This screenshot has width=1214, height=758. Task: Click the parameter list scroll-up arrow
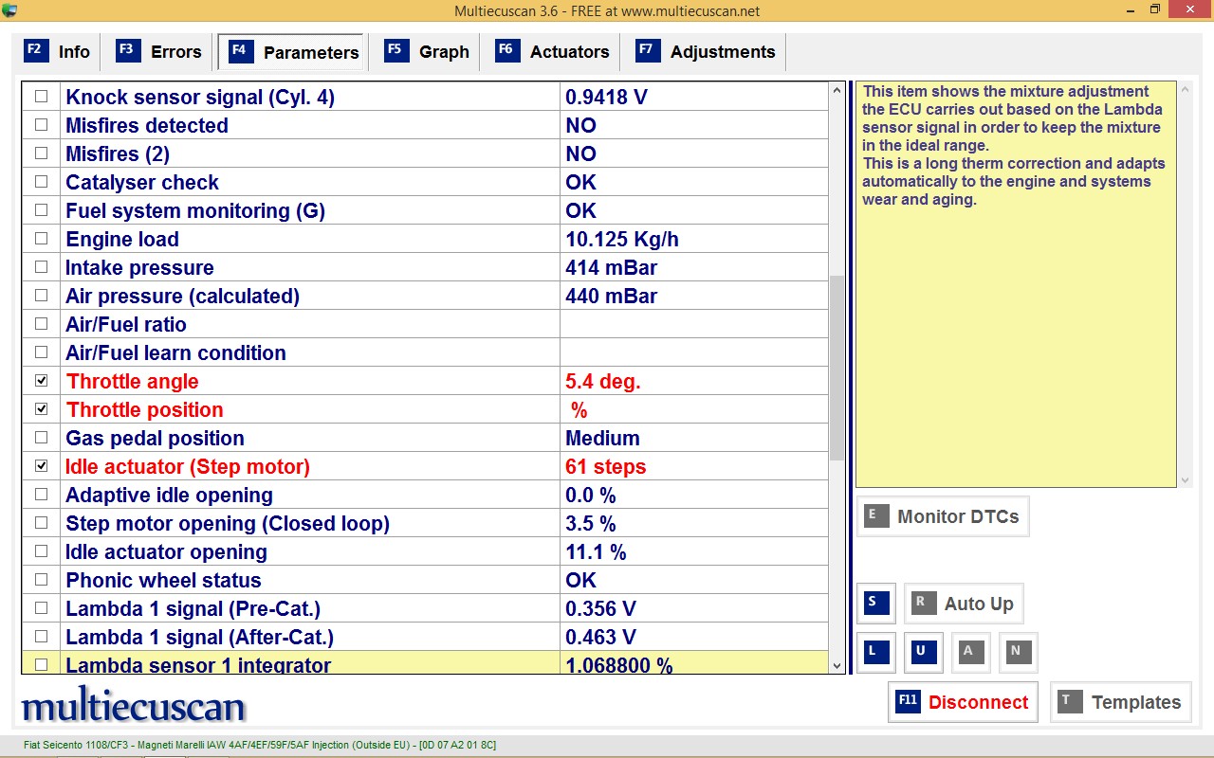837,91
